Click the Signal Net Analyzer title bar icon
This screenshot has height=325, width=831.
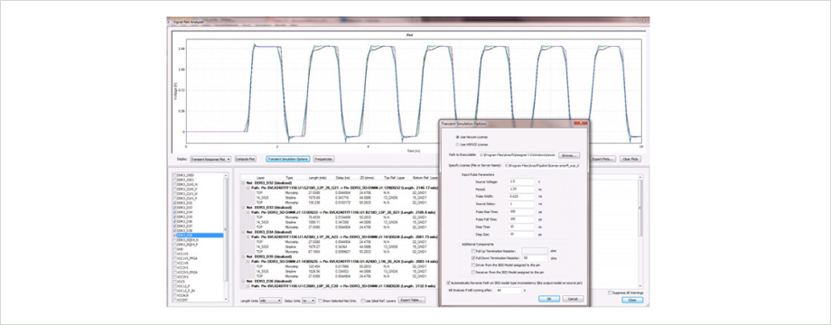[170, 23]
